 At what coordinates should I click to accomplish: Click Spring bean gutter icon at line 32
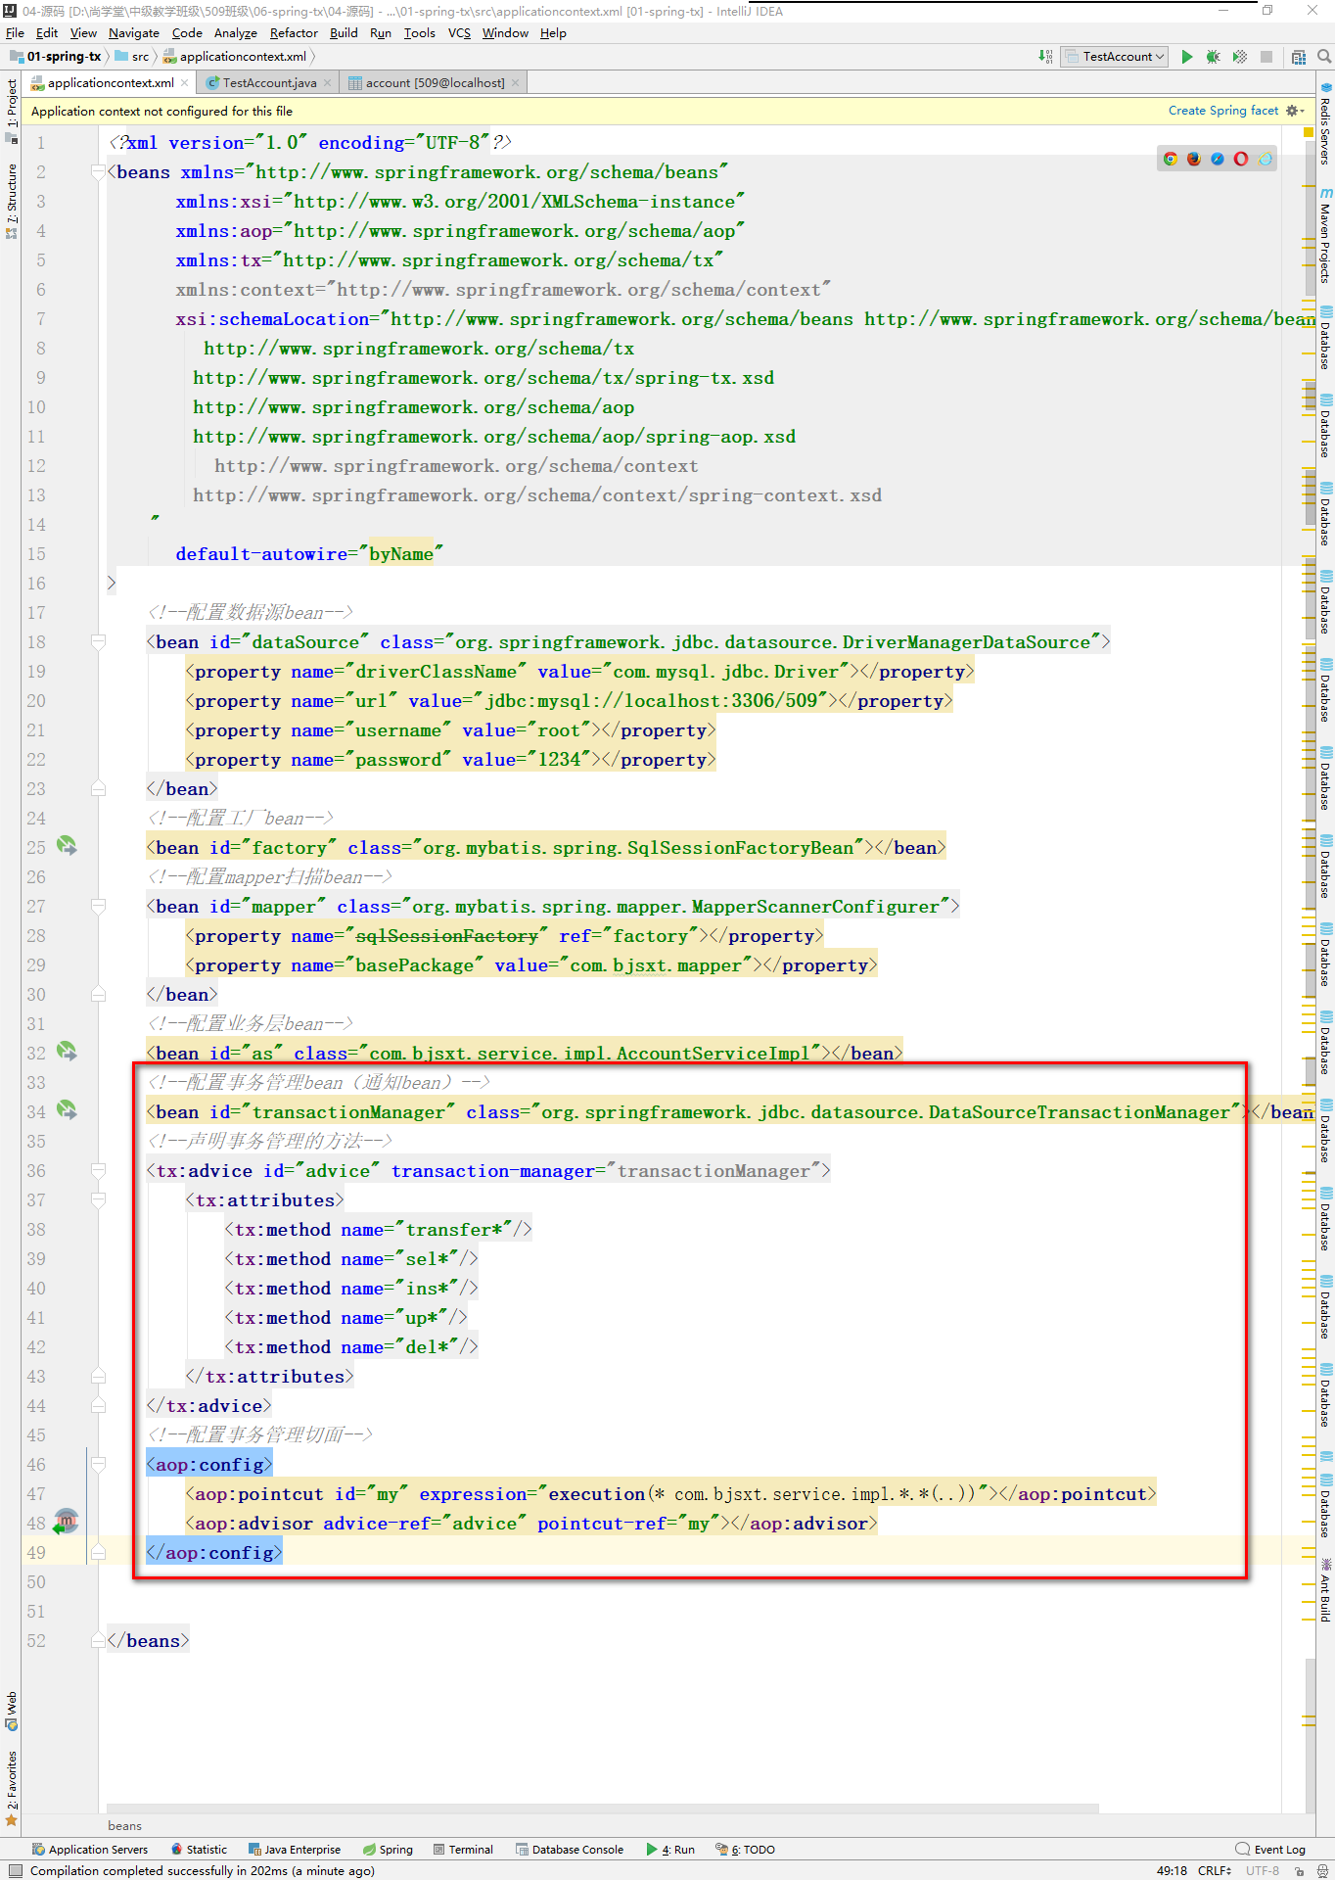pos(67,1052)
